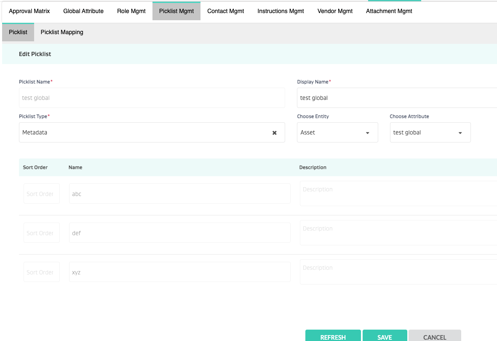Open the Global Attribute tab
This screenshot has height=341, width=497.
(x=83, y=11)
